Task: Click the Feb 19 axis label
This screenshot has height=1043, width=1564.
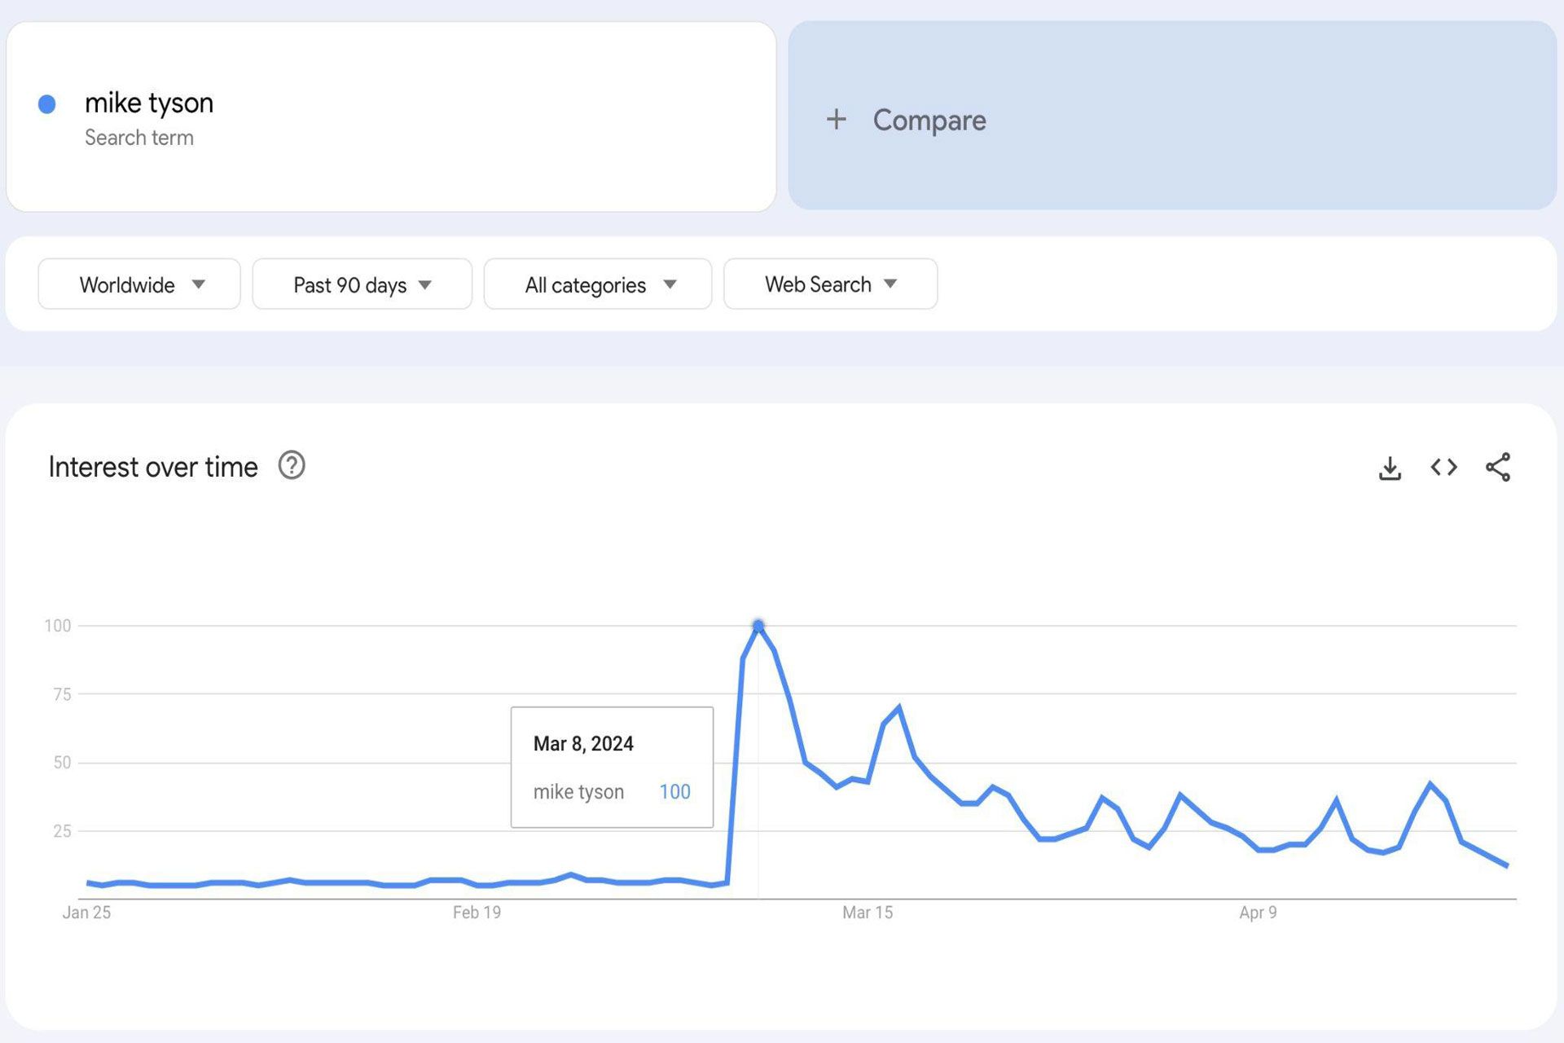Action: click(x=477, y=913)
